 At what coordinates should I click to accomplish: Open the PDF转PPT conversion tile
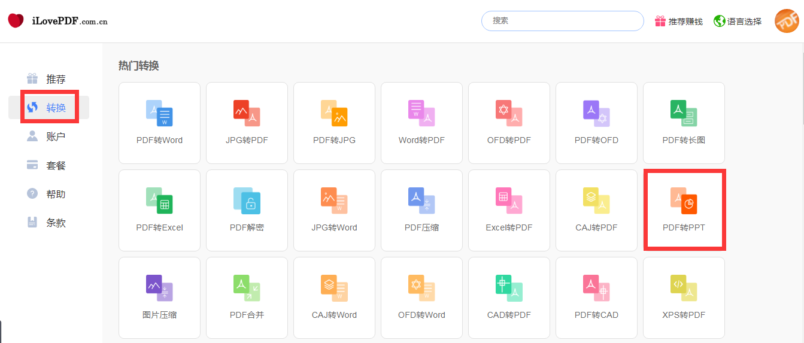tap(684, 210)
